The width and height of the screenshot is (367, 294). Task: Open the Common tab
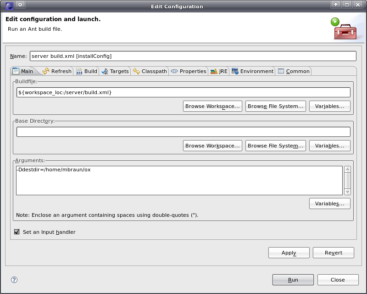click(294, 71)
